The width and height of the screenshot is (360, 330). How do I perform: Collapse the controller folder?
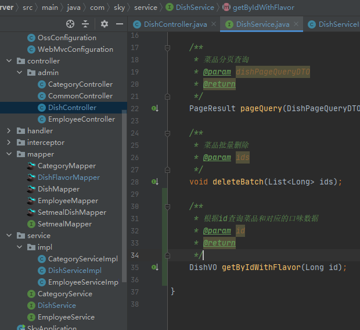(x=9, y=61)
